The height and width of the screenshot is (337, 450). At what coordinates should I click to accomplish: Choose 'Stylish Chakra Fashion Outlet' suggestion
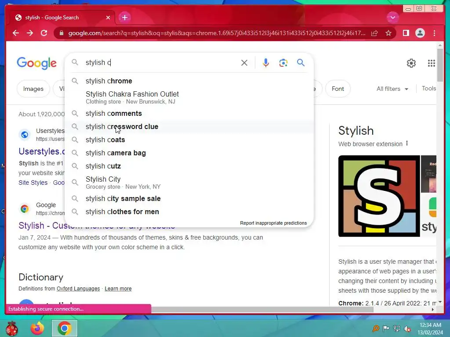(x=189, y=97)
